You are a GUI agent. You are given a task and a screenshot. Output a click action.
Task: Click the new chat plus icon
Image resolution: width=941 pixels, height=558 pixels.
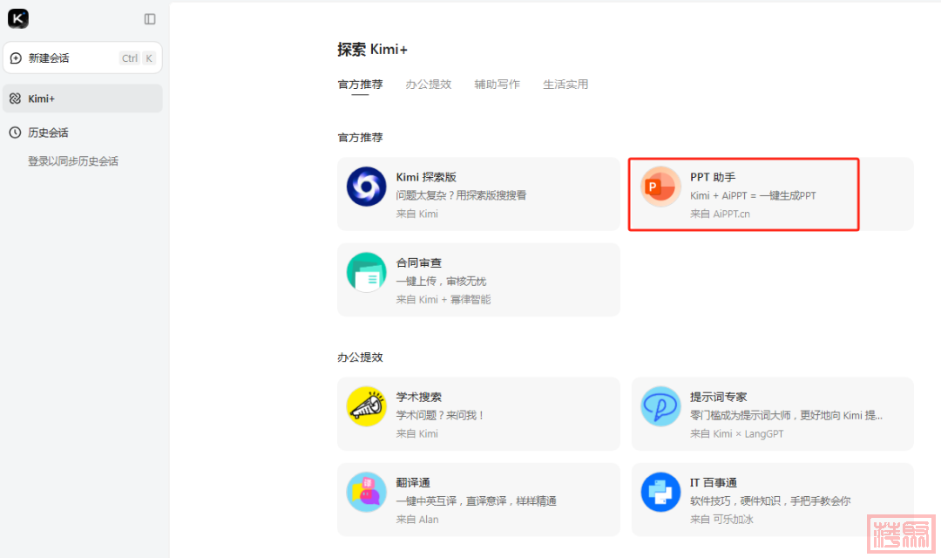(17, 58)
